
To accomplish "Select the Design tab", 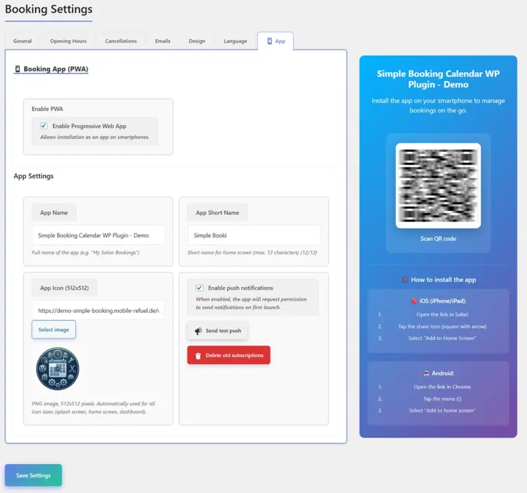I will (197, 41).
